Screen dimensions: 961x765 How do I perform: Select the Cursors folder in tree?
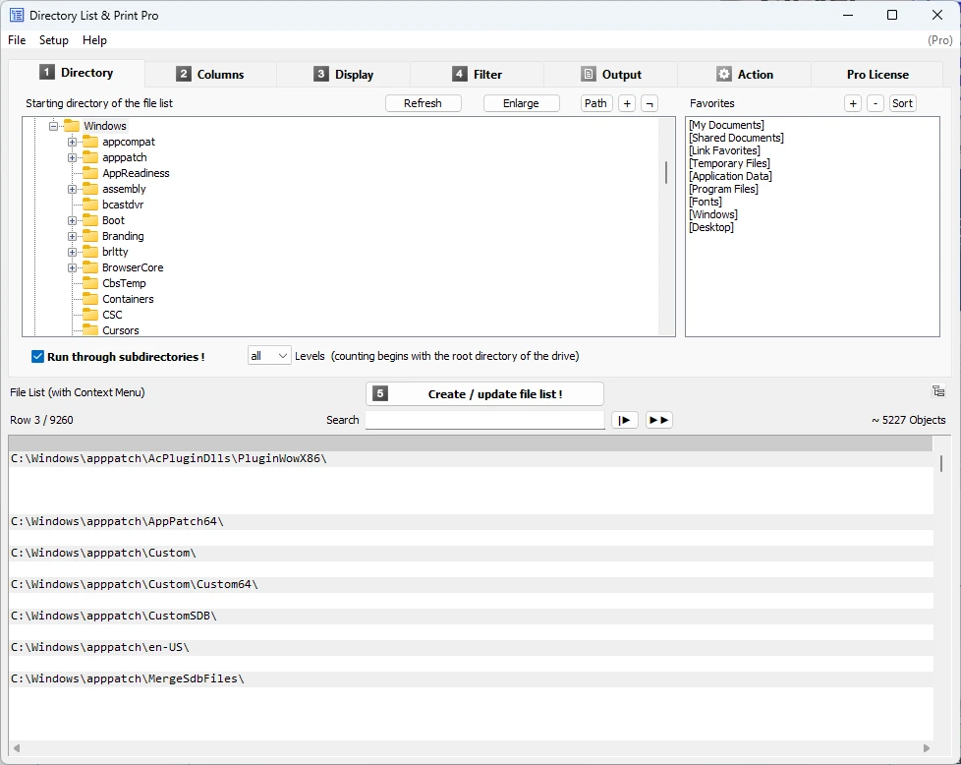coord(121,330)
